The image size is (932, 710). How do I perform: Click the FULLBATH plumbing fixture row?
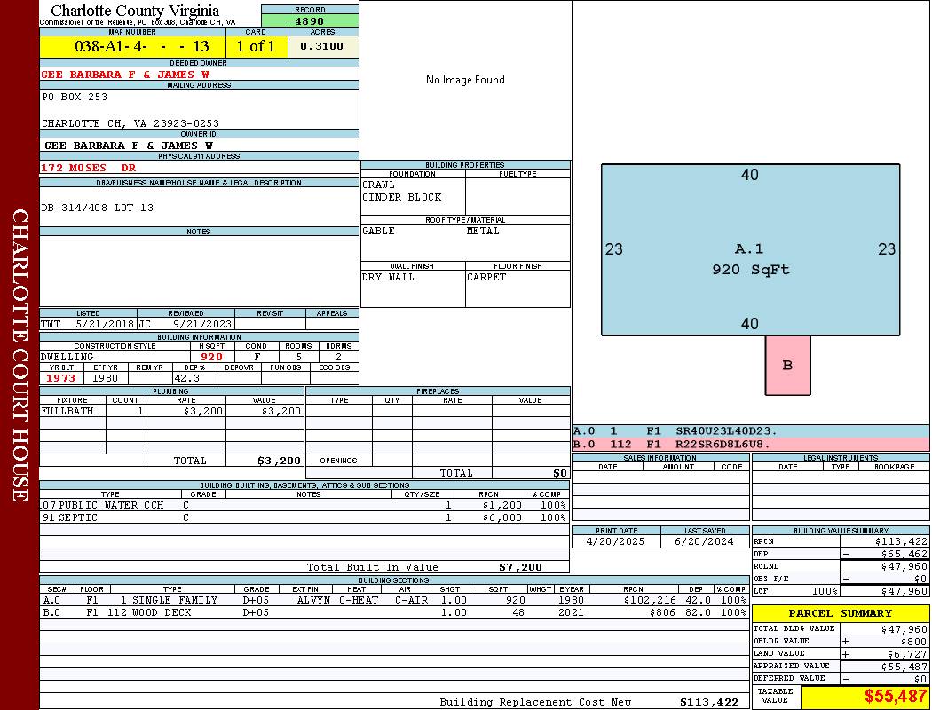(x=171, y=411)
